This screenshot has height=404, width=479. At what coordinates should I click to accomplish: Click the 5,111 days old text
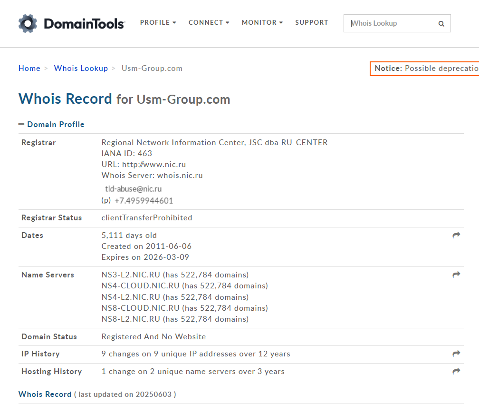[x=129, y=235]
